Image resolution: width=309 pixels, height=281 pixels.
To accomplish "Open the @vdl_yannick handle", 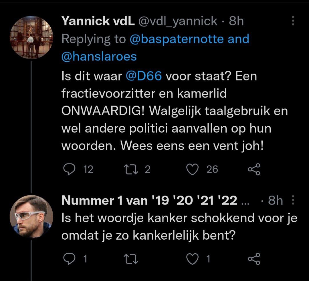I will (178, 21).
